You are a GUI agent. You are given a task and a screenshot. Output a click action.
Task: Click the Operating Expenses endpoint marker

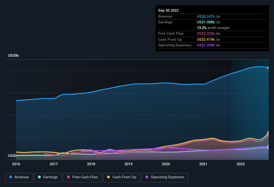268,146
